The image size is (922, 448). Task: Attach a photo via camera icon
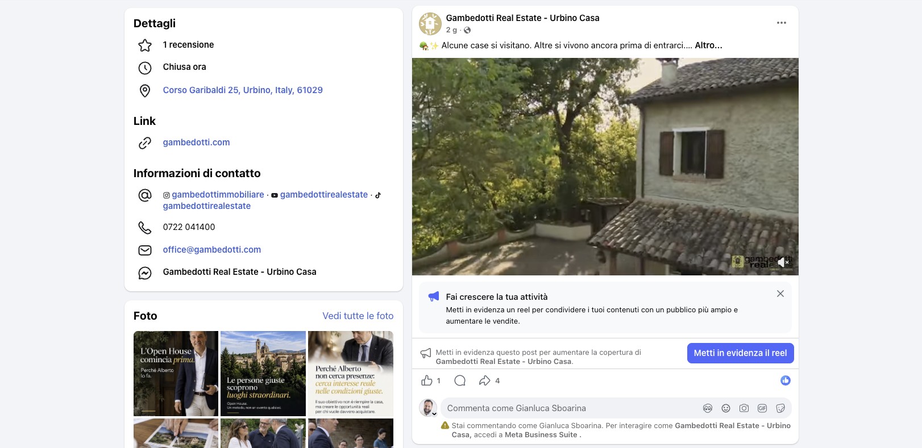coord(744,408)
